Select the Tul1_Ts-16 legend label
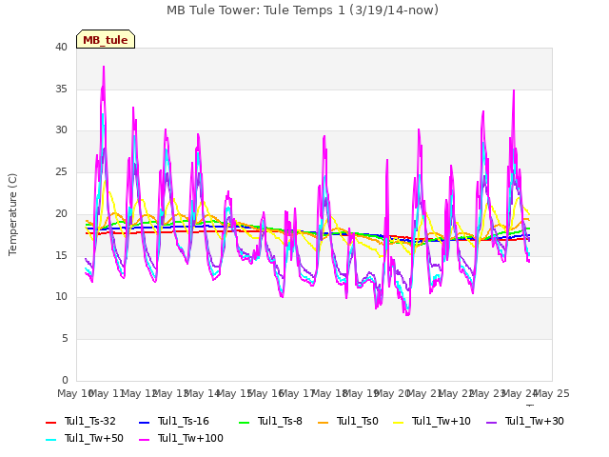This screenshot has width=609, height=457. 184,421
